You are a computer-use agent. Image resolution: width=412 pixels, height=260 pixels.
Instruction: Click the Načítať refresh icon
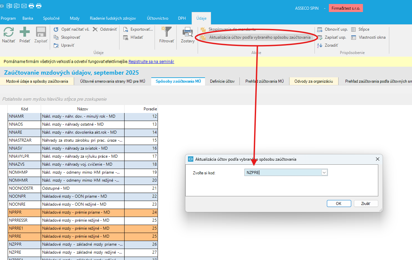(x=8, y=32)
